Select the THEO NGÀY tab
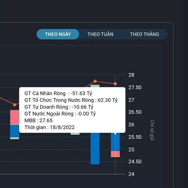Screen dimensions: 188x188 (x=58, y=34)
